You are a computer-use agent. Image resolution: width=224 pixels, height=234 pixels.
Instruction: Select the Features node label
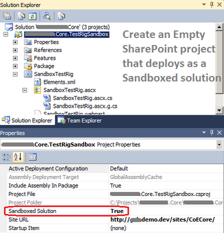coord(45,58)
